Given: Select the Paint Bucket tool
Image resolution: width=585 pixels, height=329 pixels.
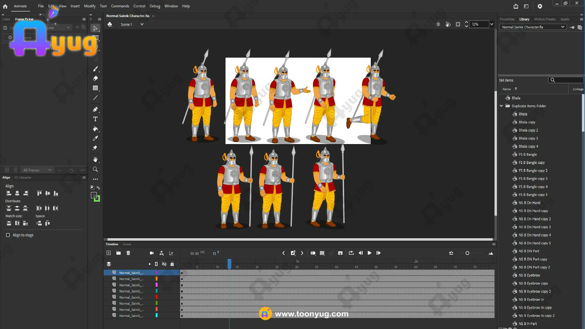Looking at the screenshot, I should [x=95, y=129].
